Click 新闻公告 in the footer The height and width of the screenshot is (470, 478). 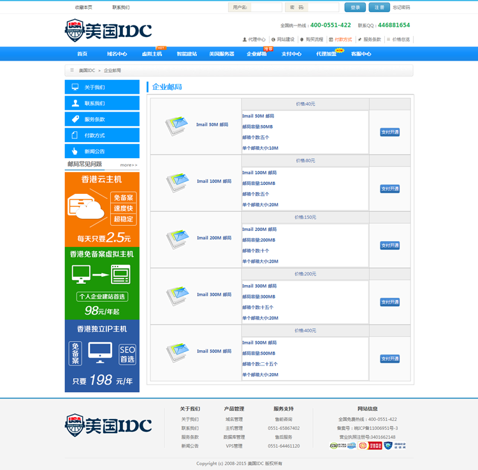(x=190, y=446)
